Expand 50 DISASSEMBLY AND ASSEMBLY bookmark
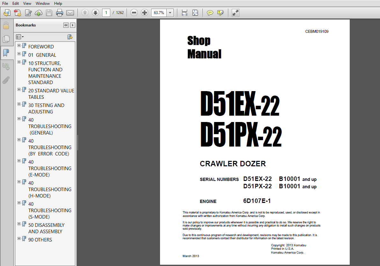The image size is (380, 266). [19, 224]
